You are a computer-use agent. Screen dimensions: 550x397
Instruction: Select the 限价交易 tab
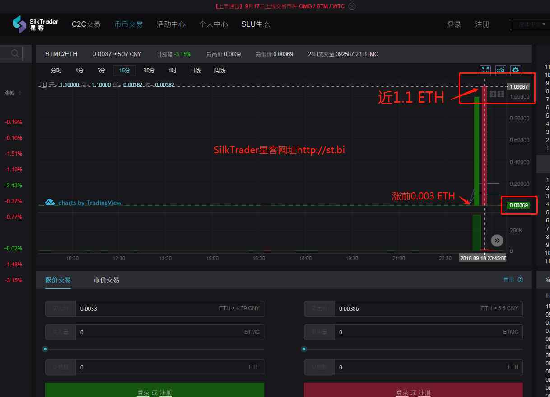coord(58,280)
